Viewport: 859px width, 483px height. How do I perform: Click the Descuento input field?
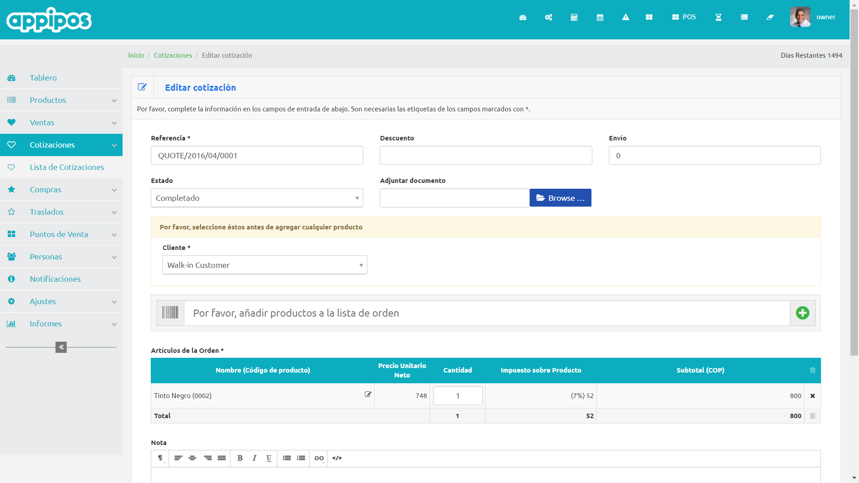pyautogui.click(x=485, y=155)
